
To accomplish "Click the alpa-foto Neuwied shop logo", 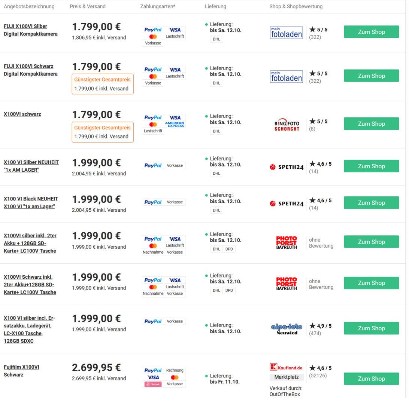I will click(287, 329).
